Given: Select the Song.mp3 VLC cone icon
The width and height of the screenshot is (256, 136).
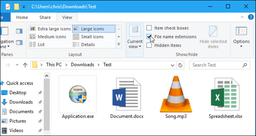Looking at the screenshot, I should pyautogui.click(x=176, y=94).
